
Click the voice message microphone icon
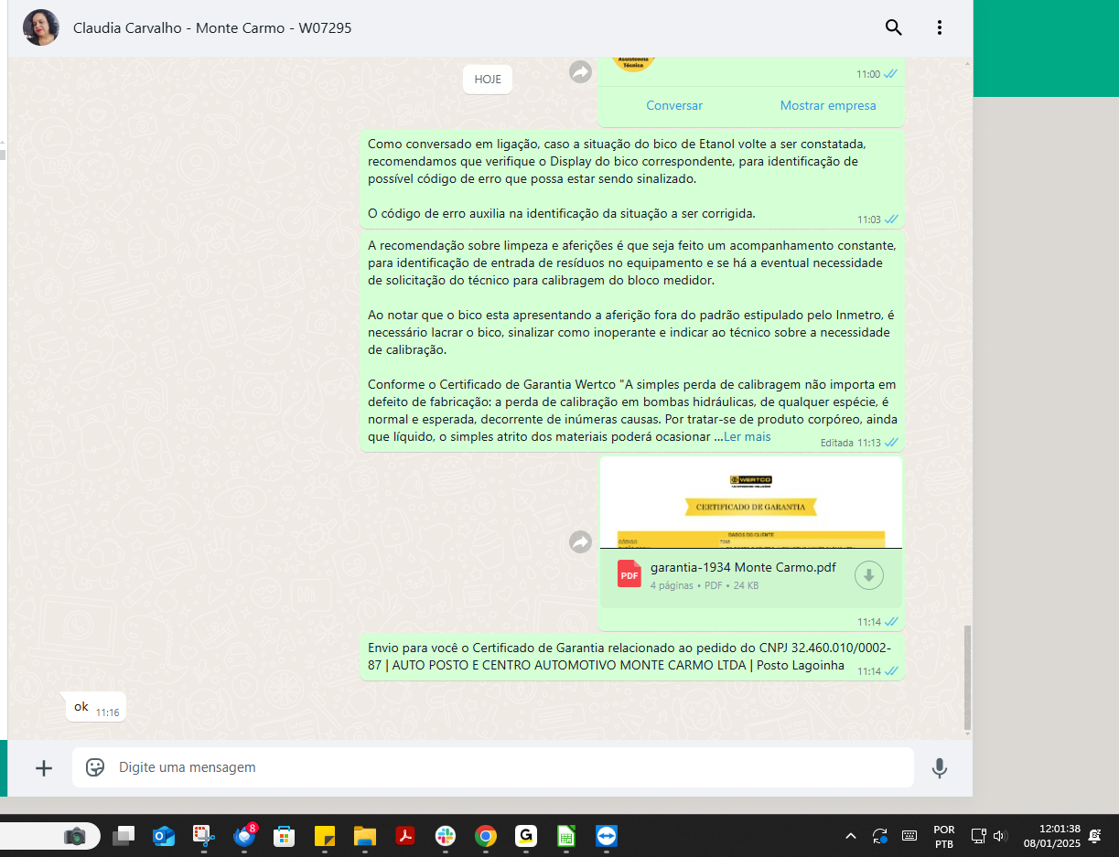tap(939, 767)
